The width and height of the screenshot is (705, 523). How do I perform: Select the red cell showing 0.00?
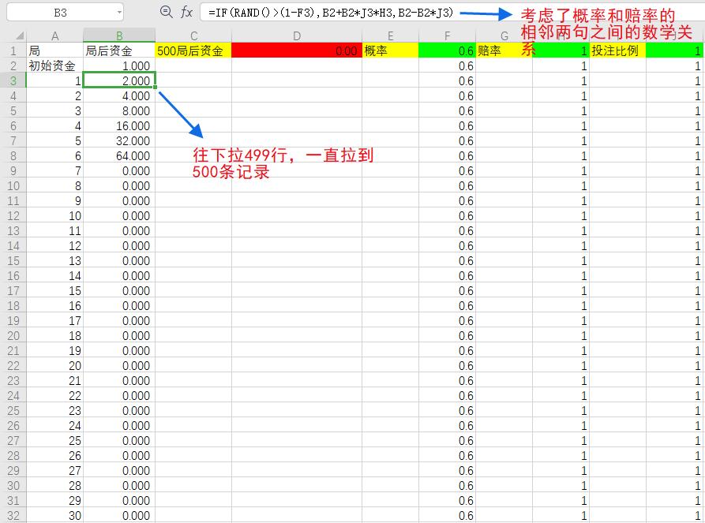pyautogui.click(x=297, y=50)
